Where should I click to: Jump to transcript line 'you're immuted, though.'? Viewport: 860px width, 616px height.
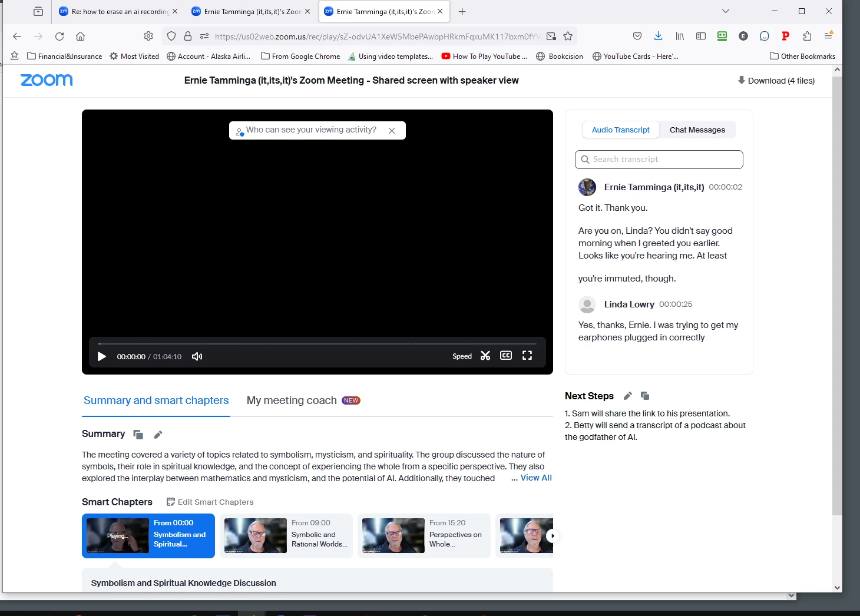[x=627, y=279]
